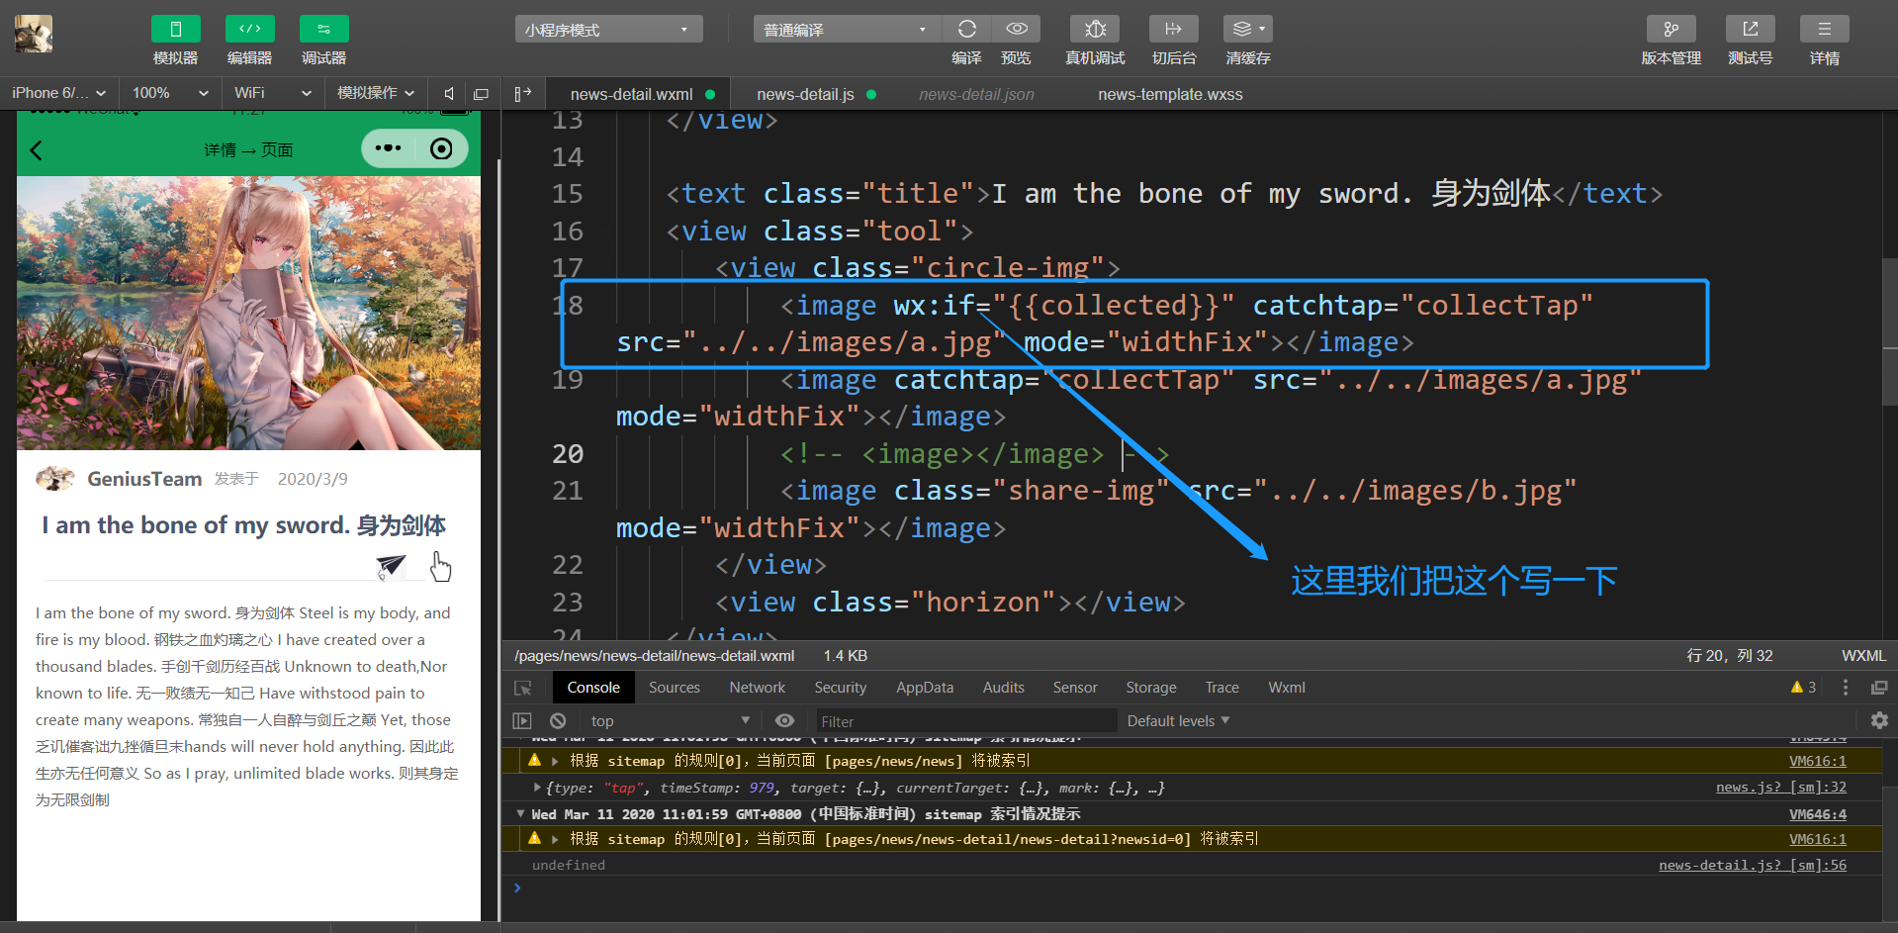Open the Wxml tab
This screenshot has height=933, width=1898.
1287,688
